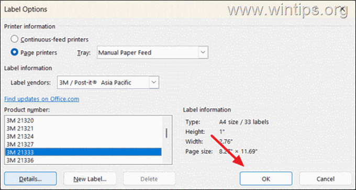The image size is (356, 190).
Task: Select product number 3M 21324
Action: point(83,137)
